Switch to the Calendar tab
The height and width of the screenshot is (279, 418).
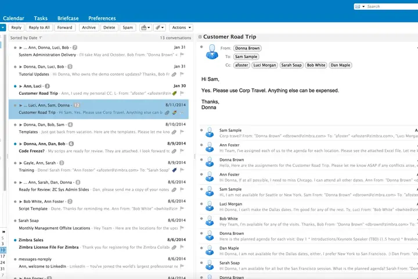13,18
